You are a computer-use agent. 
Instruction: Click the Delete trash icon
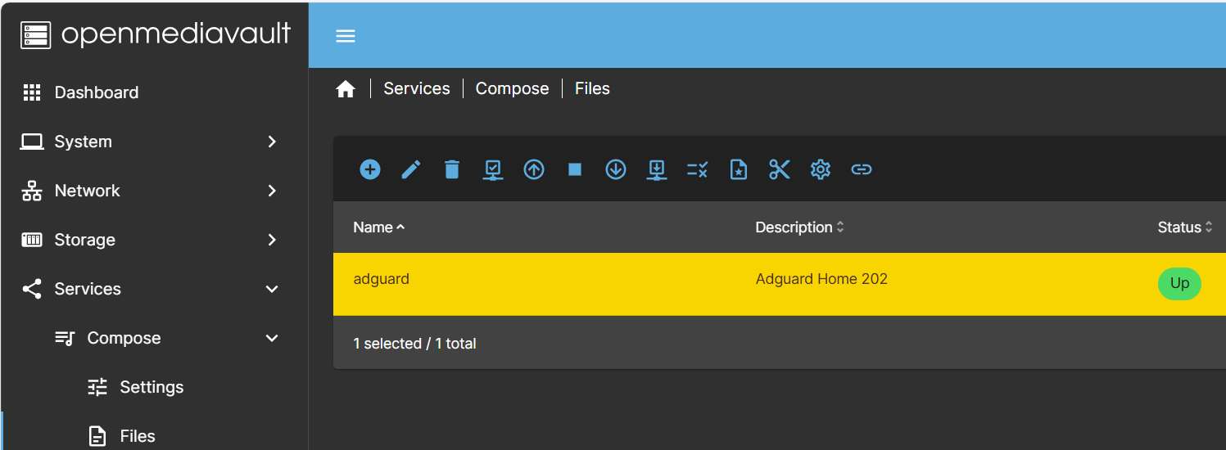pos(452,169)
